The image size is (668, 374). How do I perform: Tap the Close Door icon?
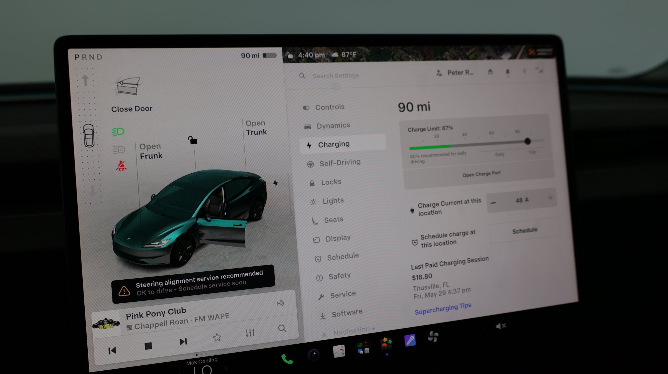pyautogui.click(x=128, y=86)
